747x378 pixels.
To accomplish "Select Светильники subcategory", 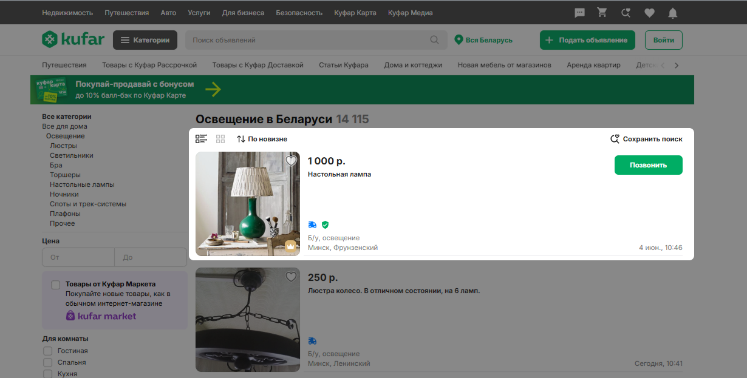I will (x=72, y=155).
